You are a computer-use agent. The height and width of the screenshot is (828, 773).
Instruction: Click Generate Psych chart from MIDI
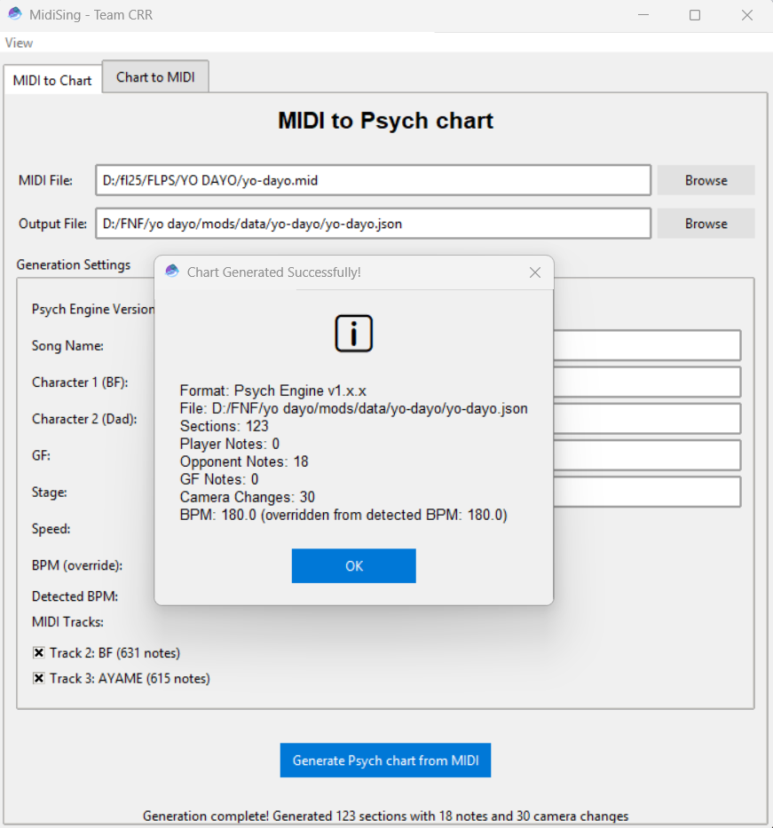pyautogui.click(x=385, y=761)
